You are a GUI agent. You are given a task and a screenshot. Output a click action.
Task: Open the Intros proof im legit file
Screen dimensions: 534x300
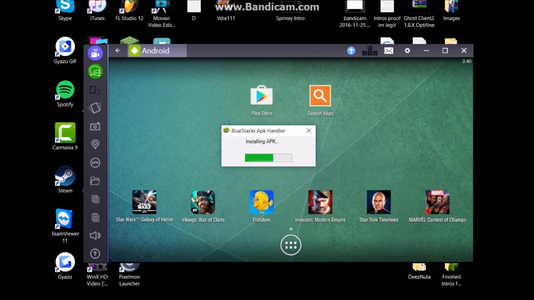click(x=387, y=14)
